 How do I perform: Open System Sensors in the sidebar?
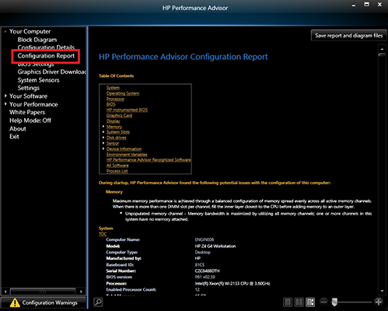[x=38, y=80]
